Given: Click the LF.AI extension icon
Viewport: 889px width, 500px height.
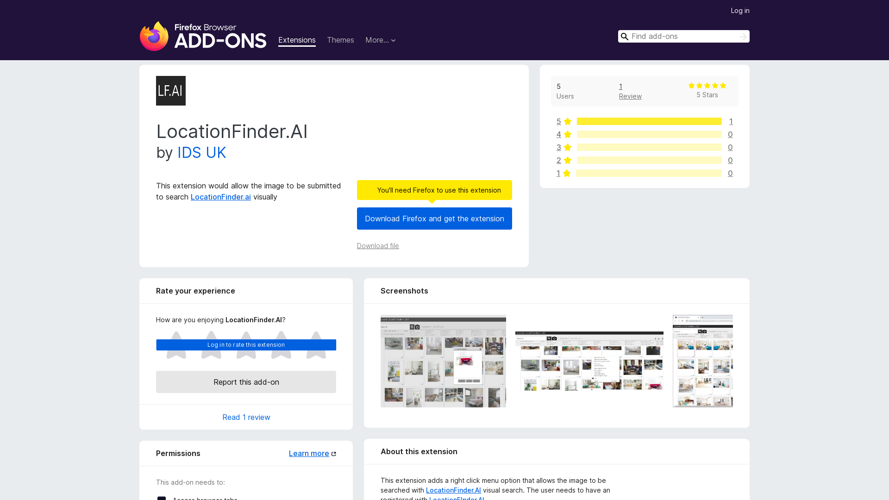Looking at the screenshot, I should tap(171, 91).
